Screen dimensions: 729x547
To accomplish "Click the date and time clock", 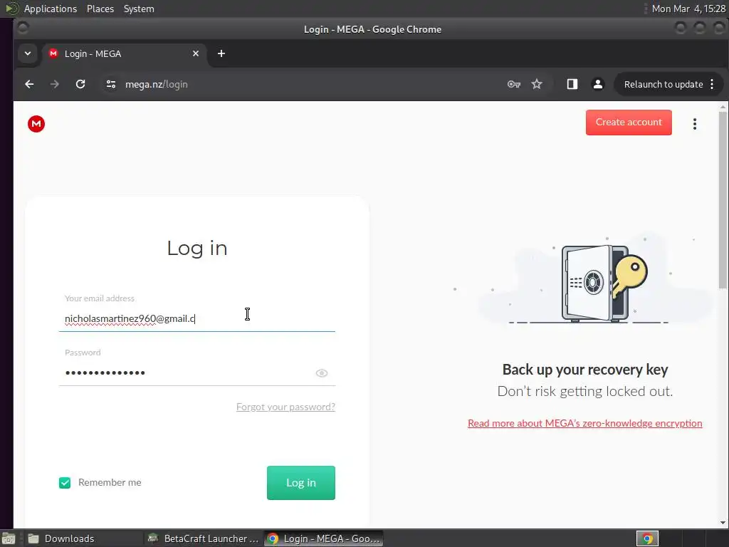I will pyautogui.click(x=688, y=9).
